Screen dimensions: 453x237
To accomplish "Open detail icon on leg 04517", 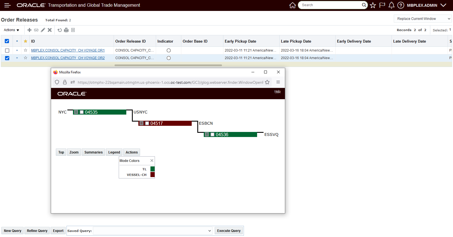I will coord(141,123).
